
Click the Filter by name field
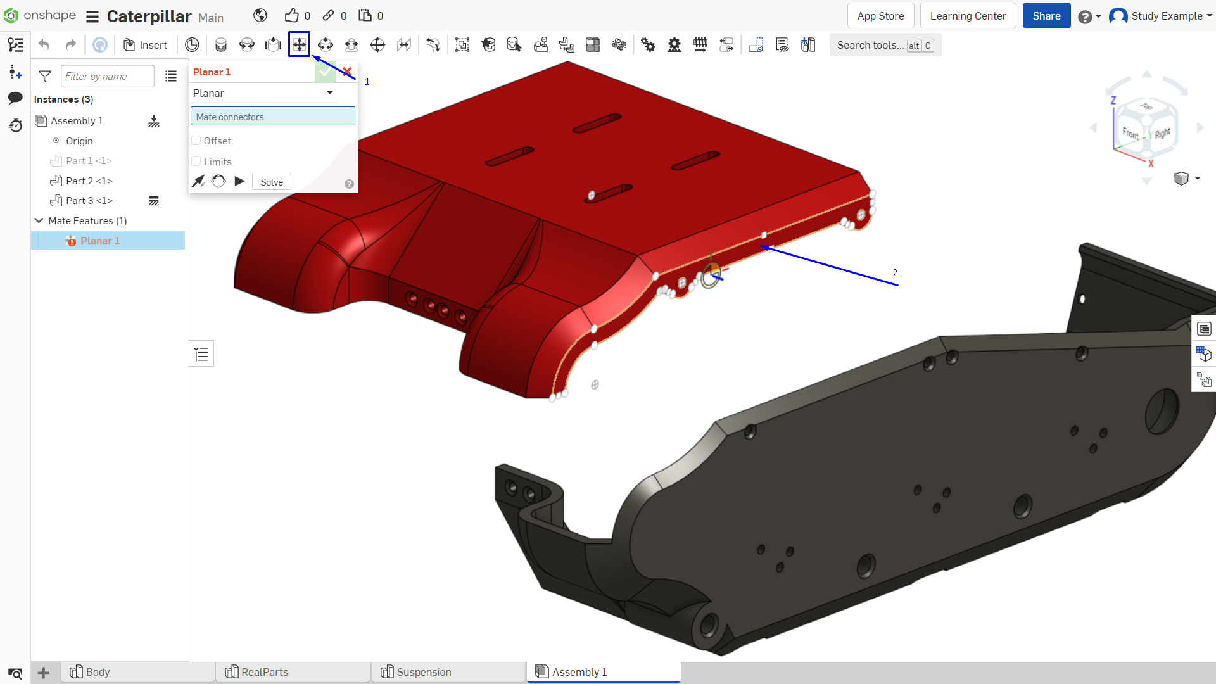[x=108, y=77]
